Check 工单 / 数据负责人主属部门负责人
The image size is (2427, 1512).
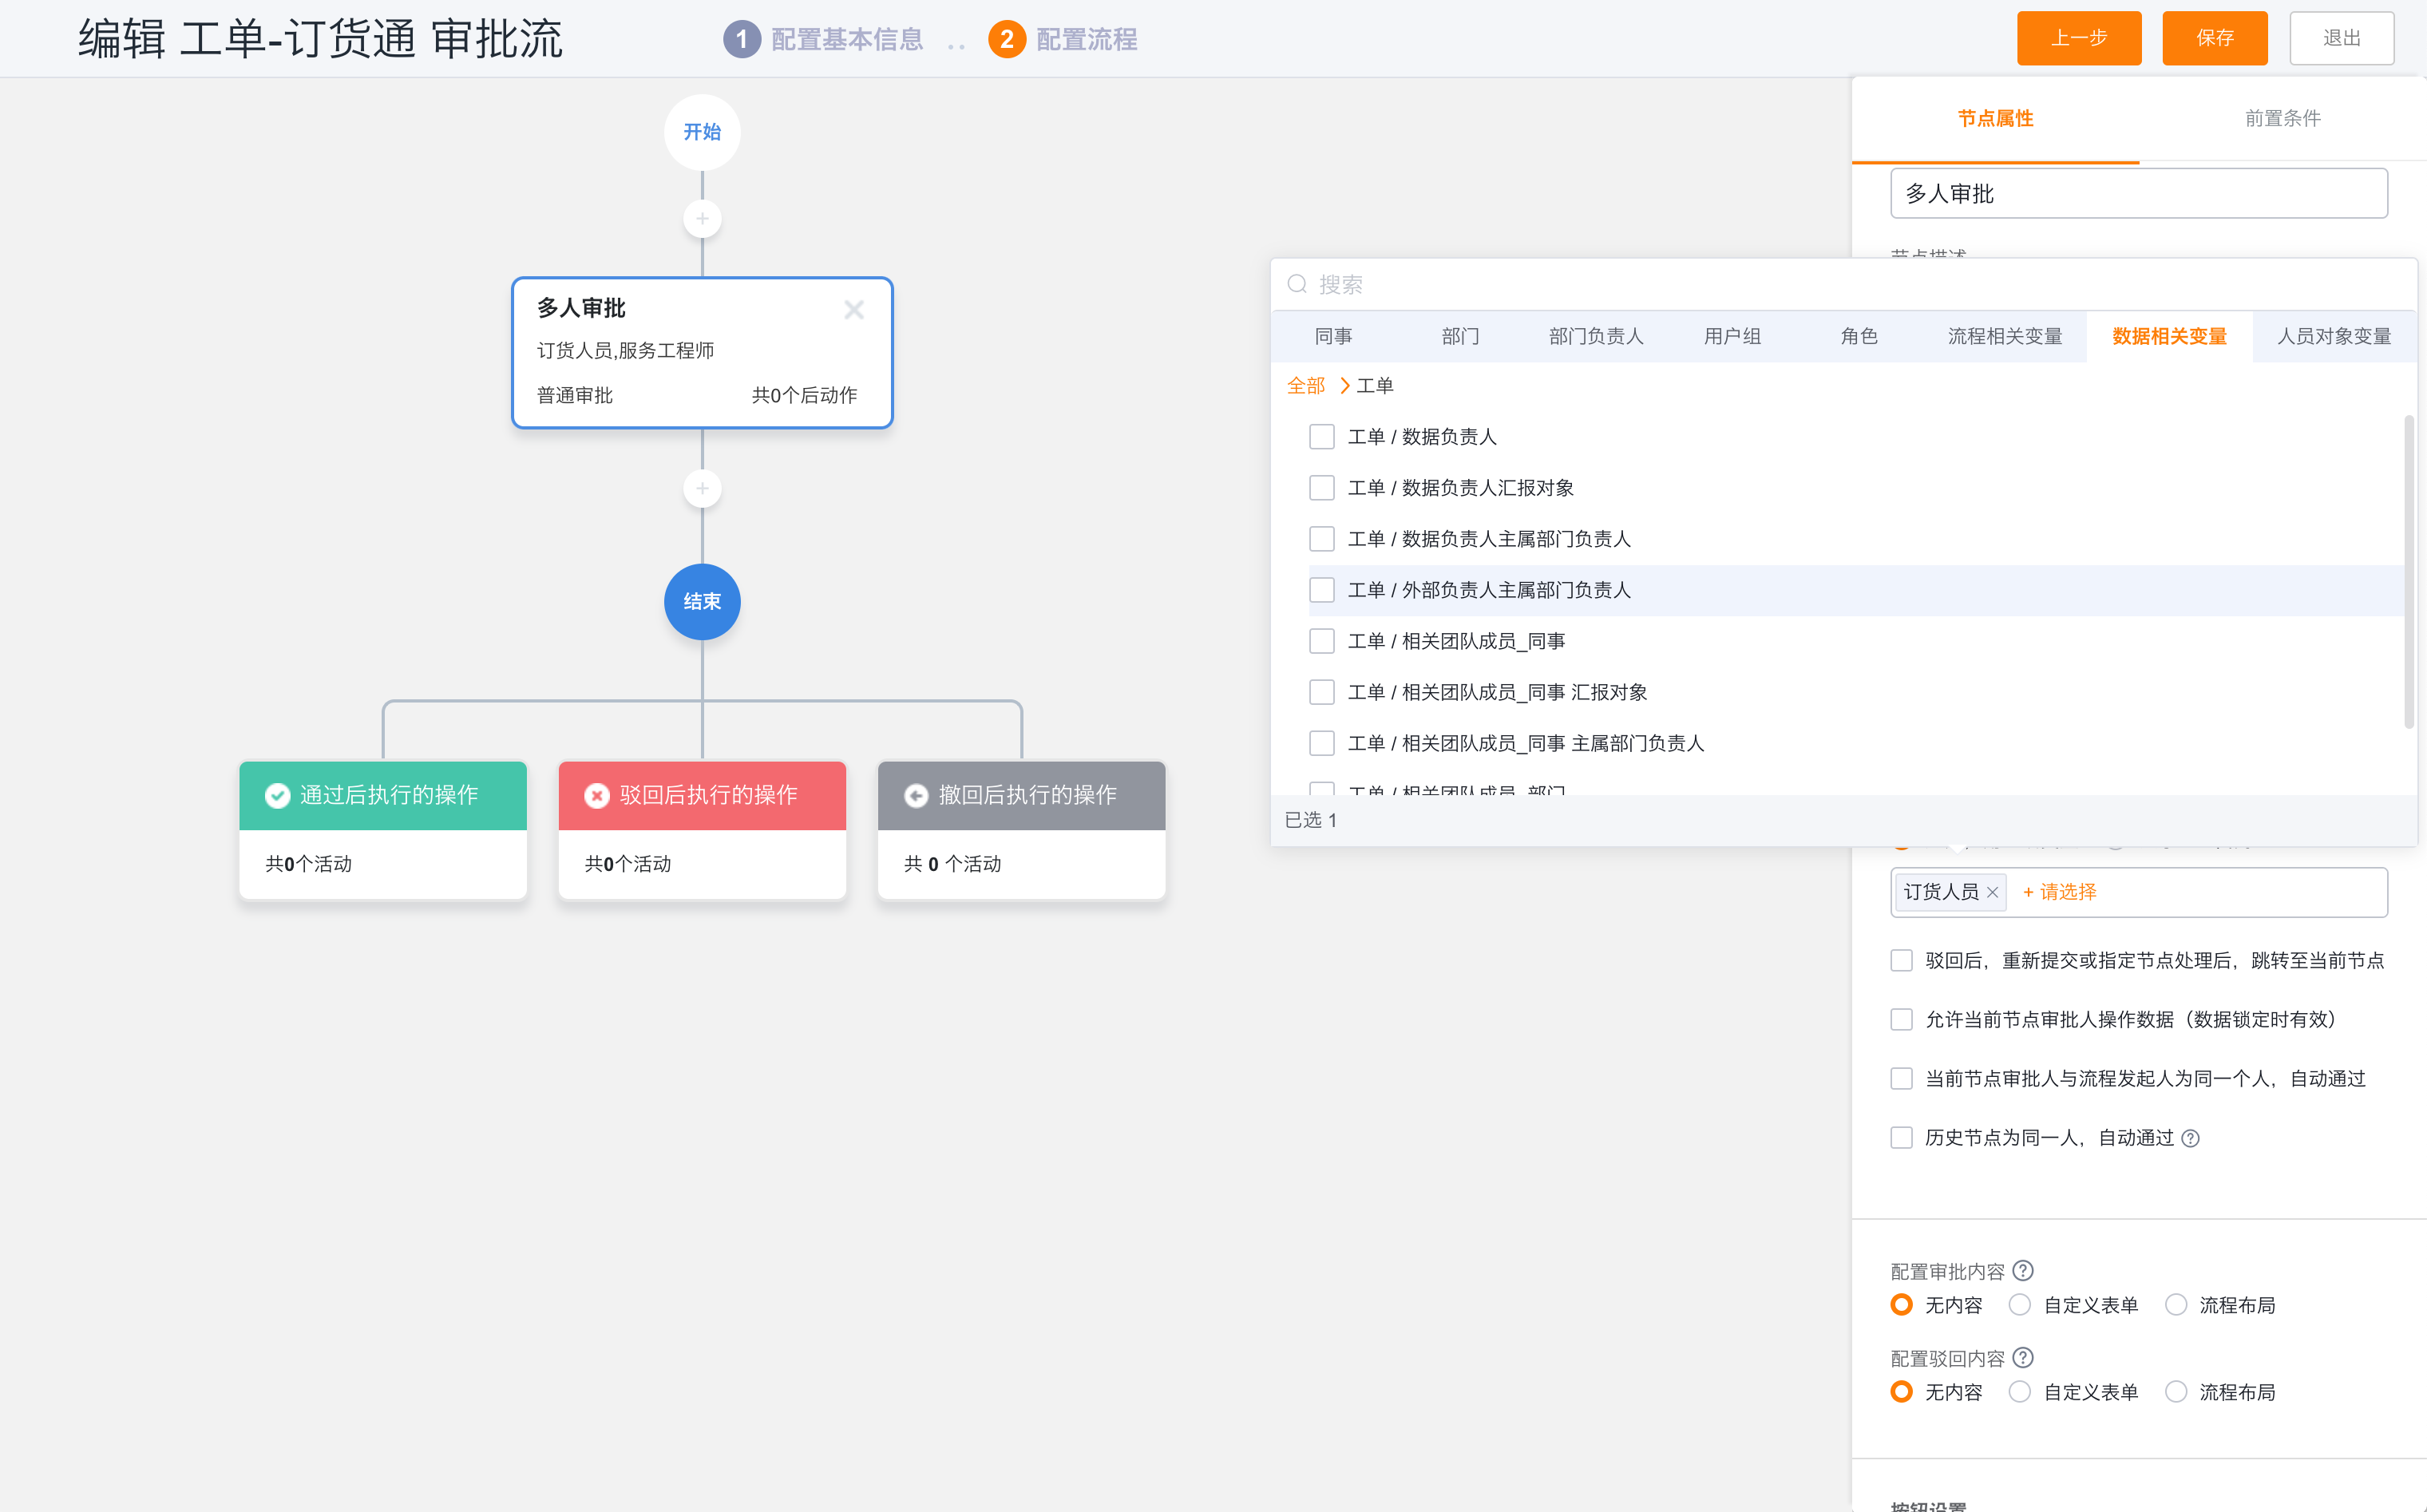point(1322,539)
